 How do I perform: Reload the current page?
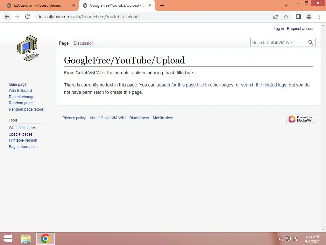(x=27, y=17)
